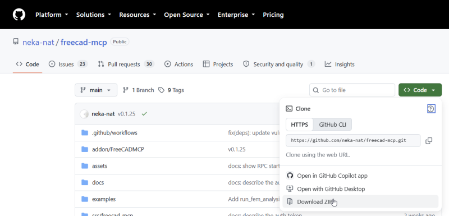Click Download ZIP option
The height and width of the screenshot is (216, 449).
pos(360,202)
